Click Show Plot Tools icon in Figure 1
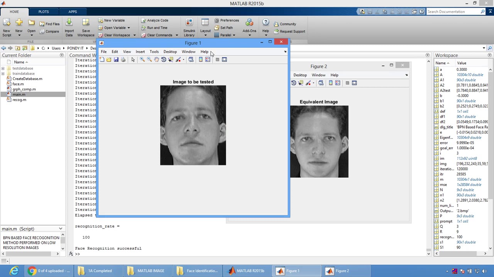Screen dimensions: 494x277 (224, 60)
